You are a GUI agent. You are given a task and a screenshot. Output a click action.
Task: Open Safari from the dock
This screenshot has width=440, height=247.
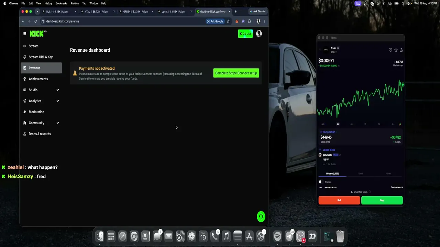(122, 236)
